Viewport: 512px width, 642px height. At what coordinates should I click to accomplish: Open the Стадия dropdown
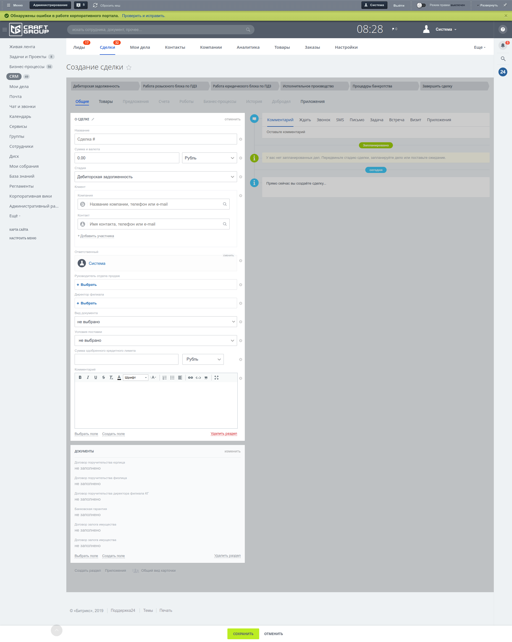(156, 177)
